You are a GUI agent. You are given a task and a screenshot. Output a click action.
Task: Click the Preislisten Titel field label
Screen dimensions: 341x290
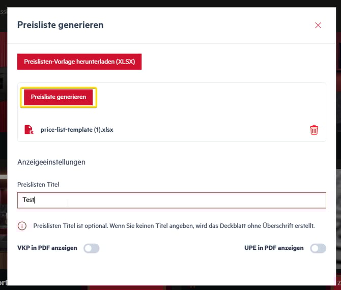[38, 185]
